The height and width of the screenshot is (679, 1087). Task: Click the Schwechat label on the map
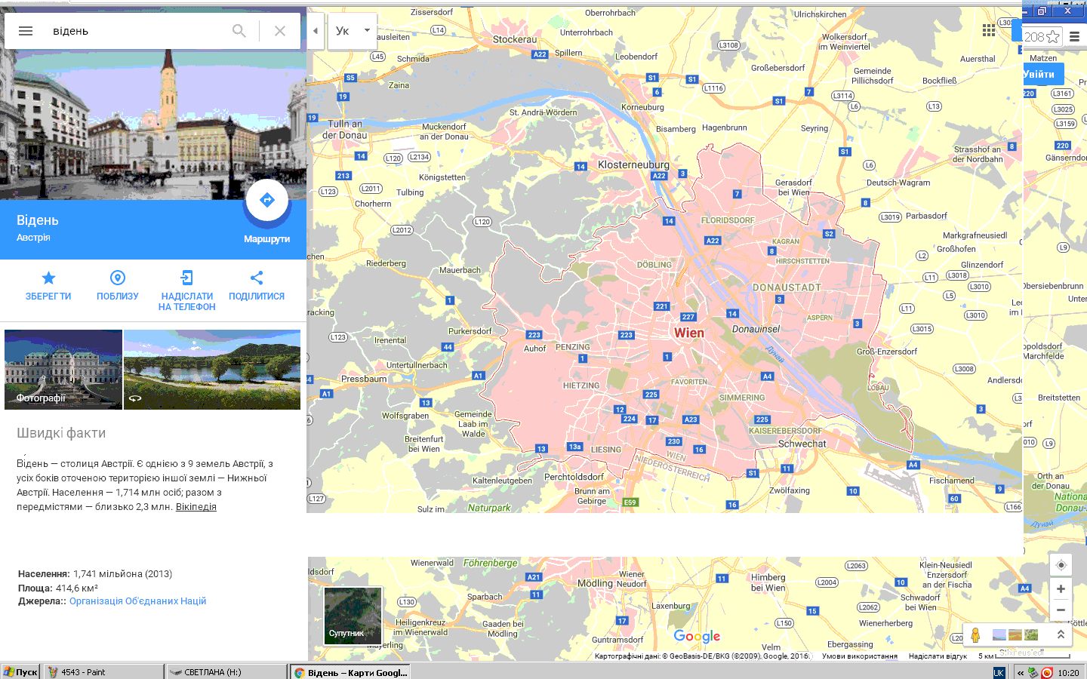click(802, 444)
